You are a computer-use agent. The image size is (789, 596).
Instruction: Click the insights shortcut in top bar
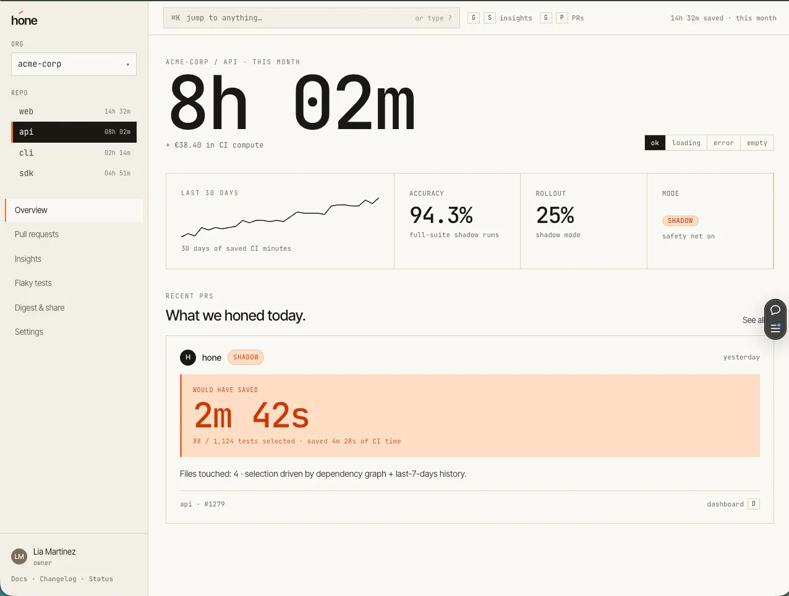pos(516,18)
